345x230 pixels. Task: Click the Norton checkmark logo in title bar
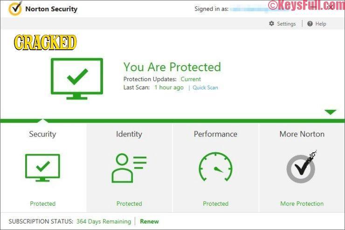pos(15,8)
